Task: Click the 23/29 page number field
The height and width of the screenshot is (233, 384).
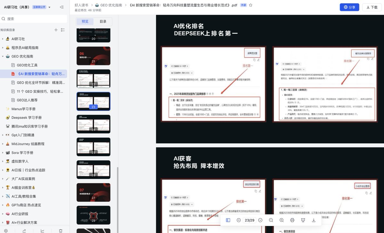Action: [249, 220]
